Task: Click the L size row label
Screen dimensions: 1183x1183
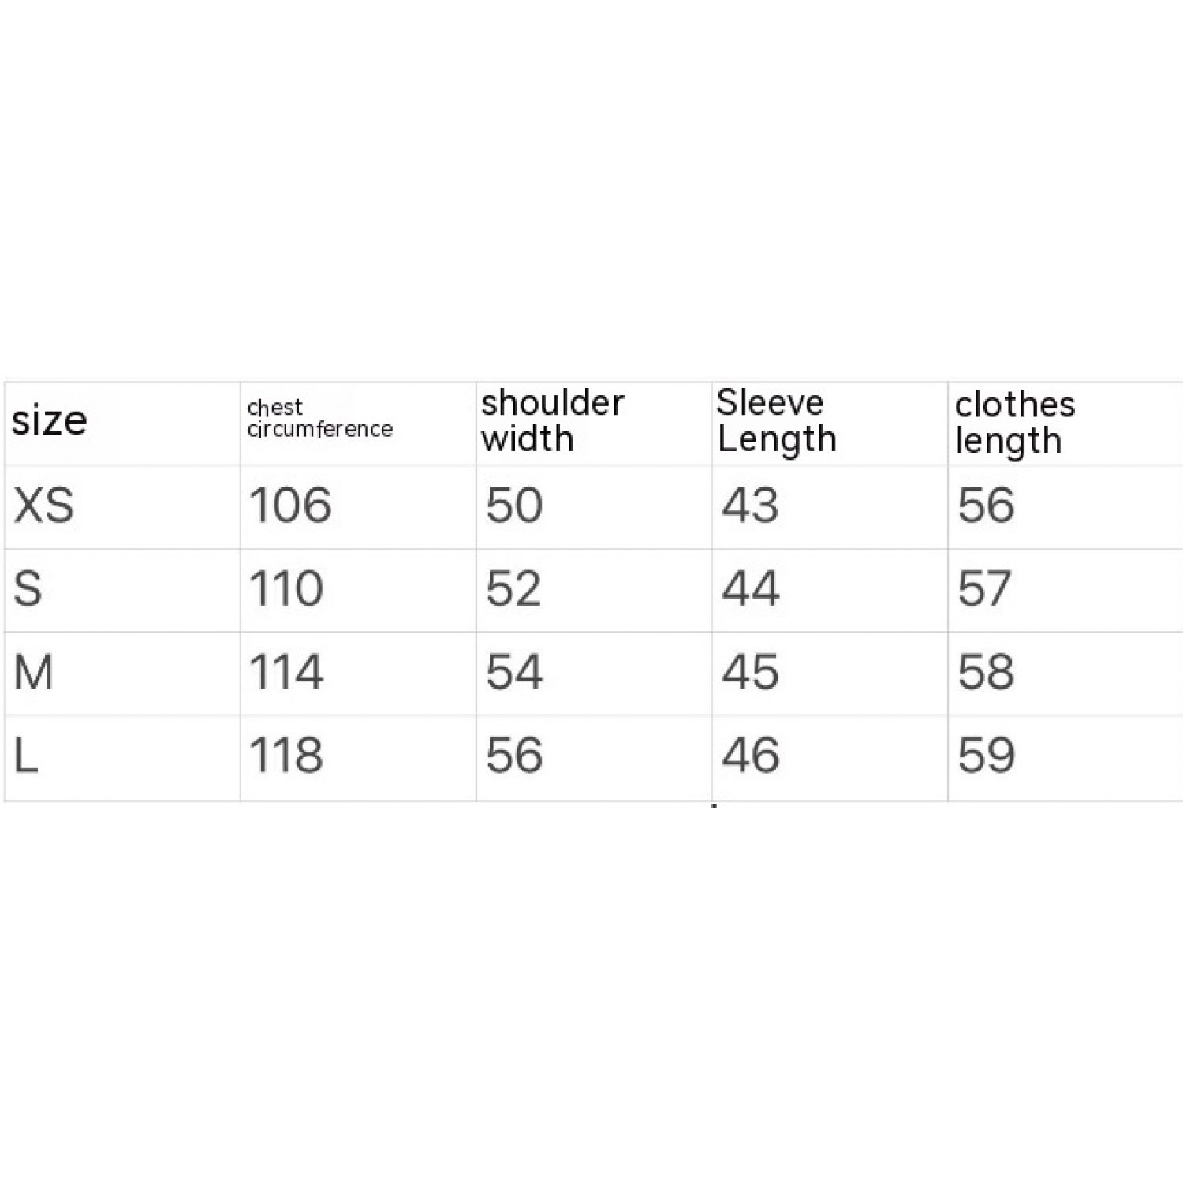Action: (x=26, y=756)
